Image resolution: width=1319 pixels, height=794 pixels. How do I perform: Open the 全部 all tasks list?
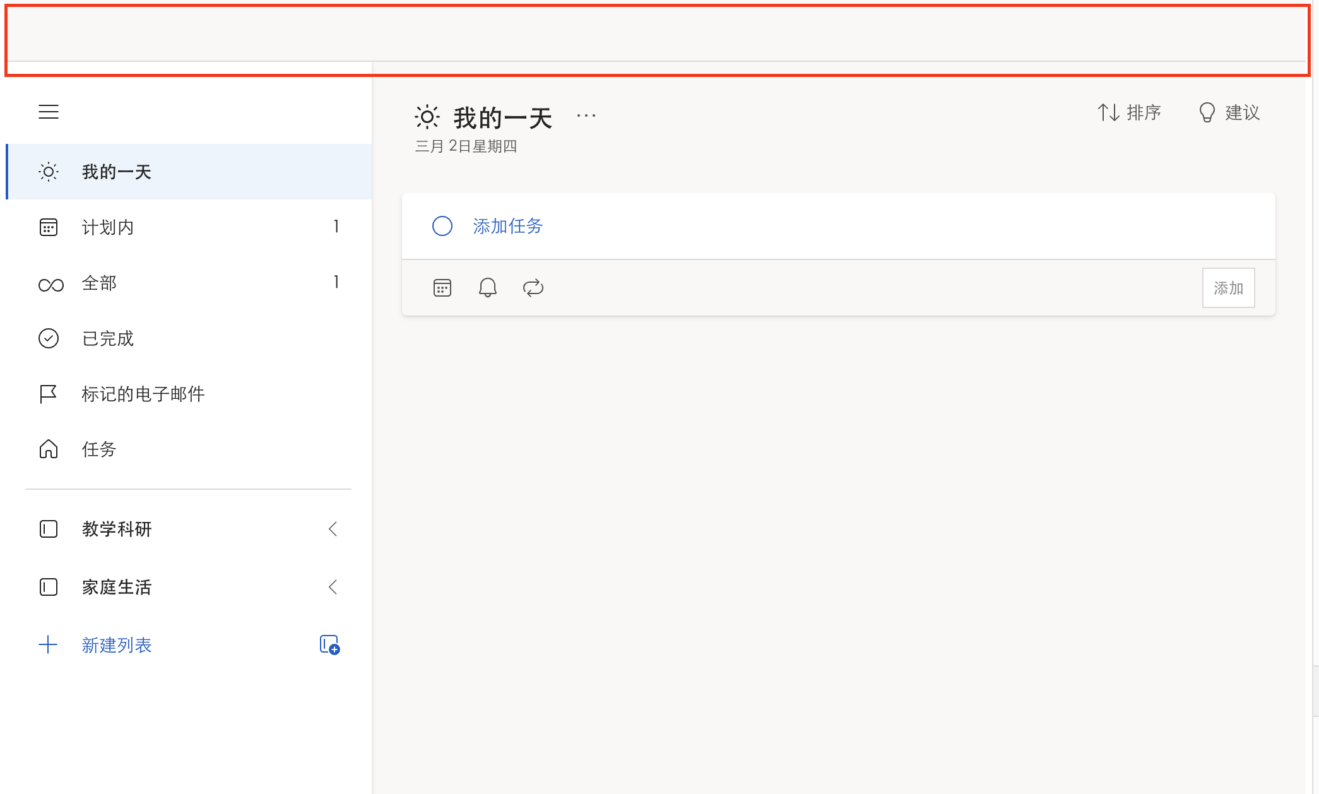pos(99,283)
